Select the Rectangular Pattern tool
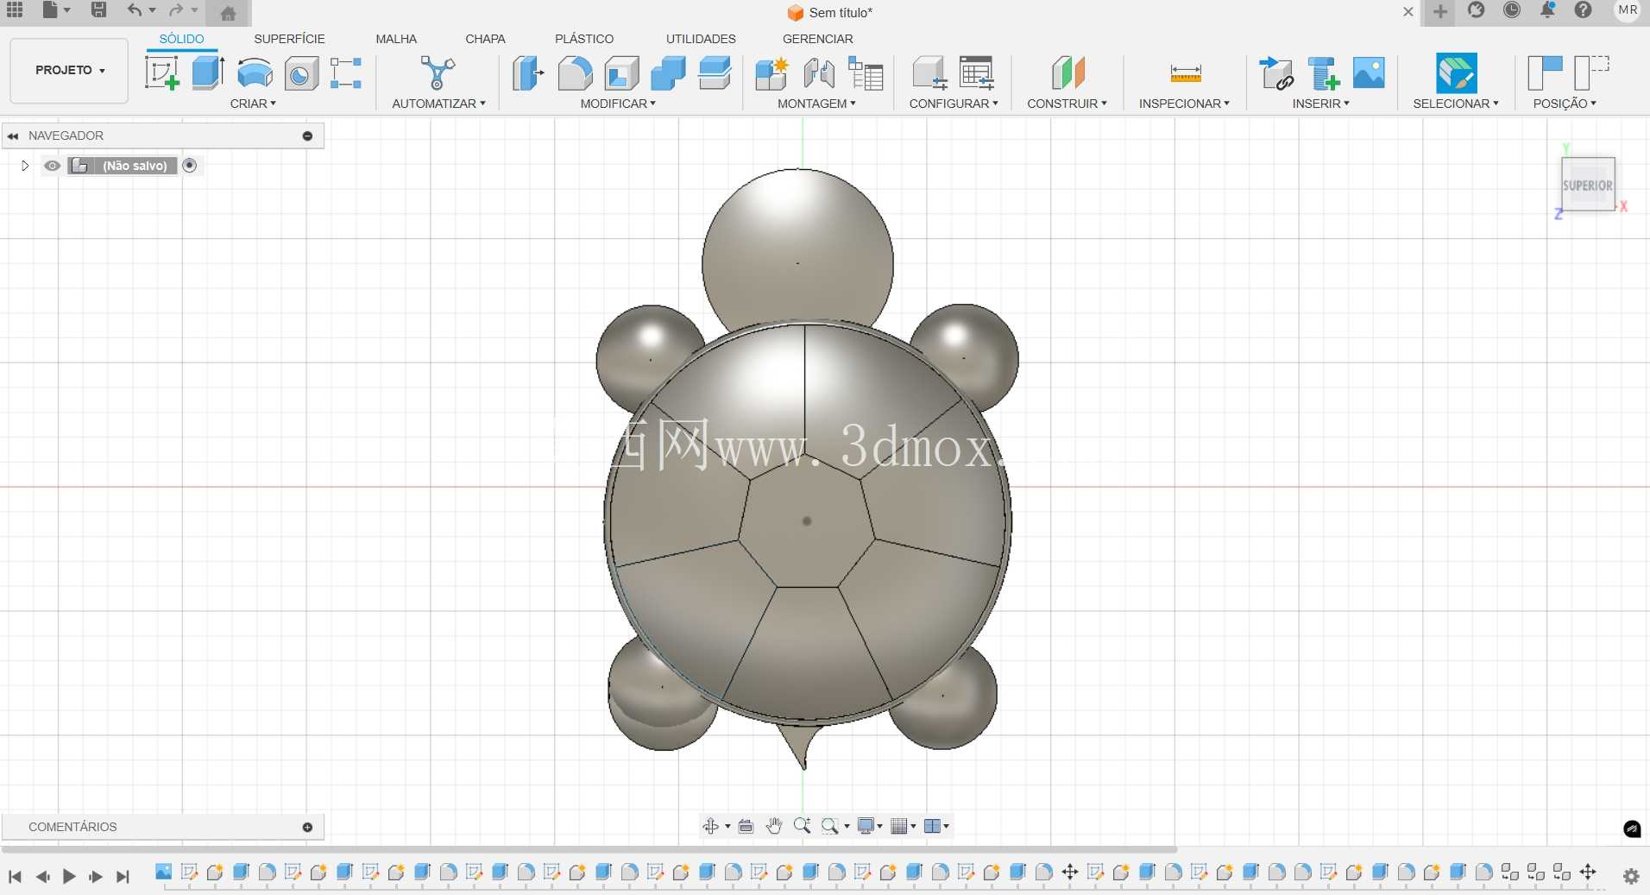 tap(346, 73)
